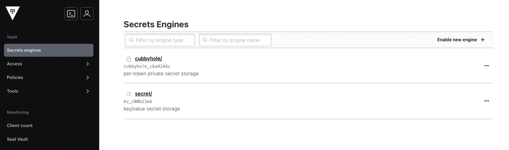Open the Access menu item
This screenshot has height=150, width=509.
[15, 64]
